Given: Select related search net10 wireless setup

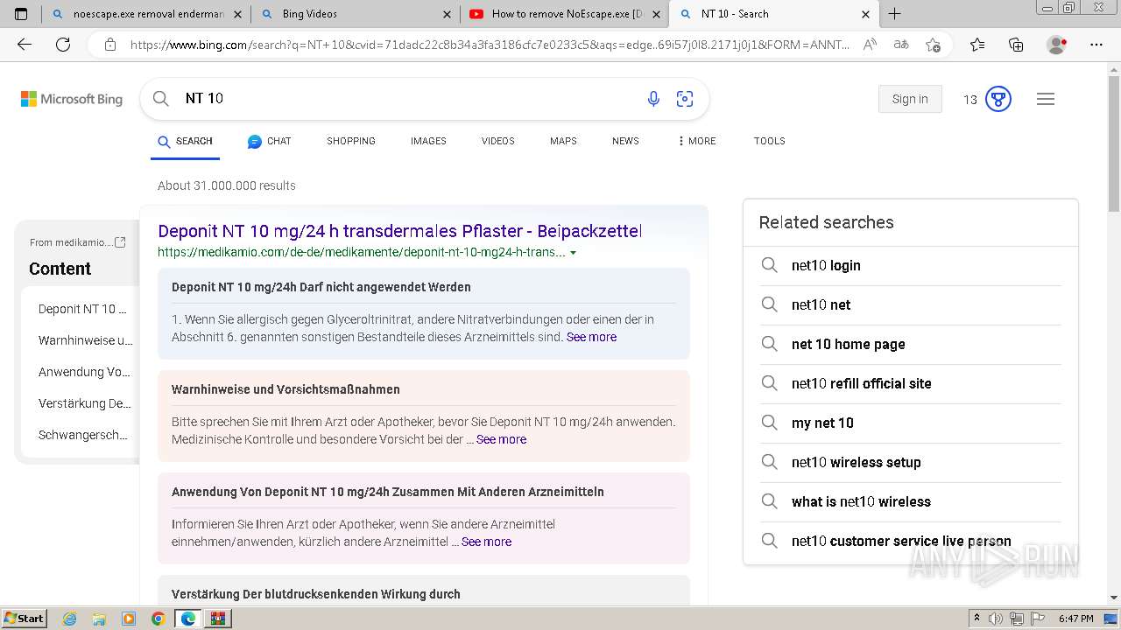Looking at the screenshot, I should click(x=911, y=462).
